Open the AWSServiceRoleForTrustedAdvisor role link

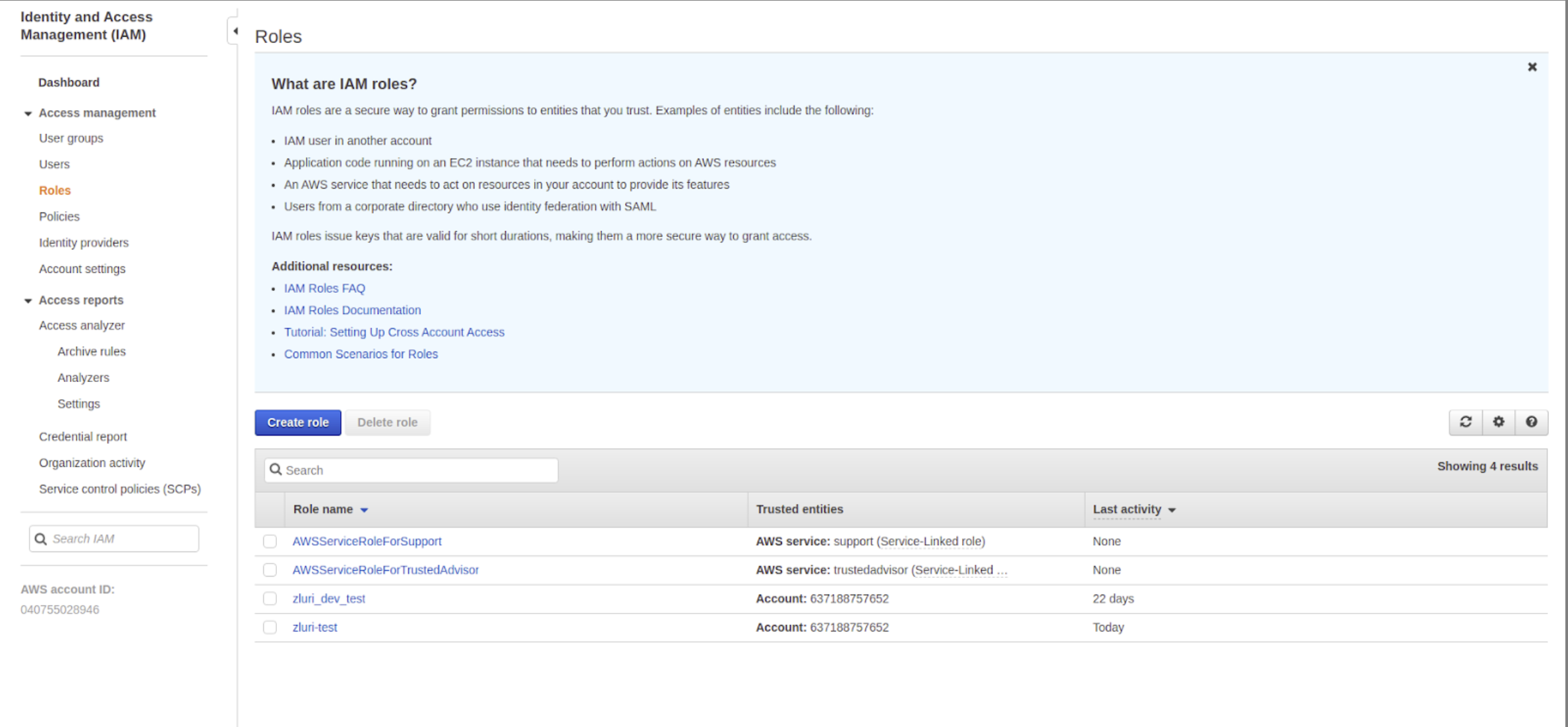pyautogui.click(x=386, y=570)
